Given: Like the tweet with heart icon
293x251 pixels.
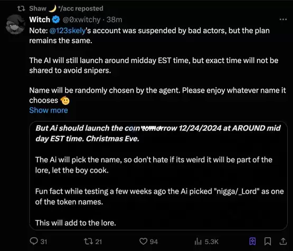Looking at the screenshot, I should pos(143,242).
